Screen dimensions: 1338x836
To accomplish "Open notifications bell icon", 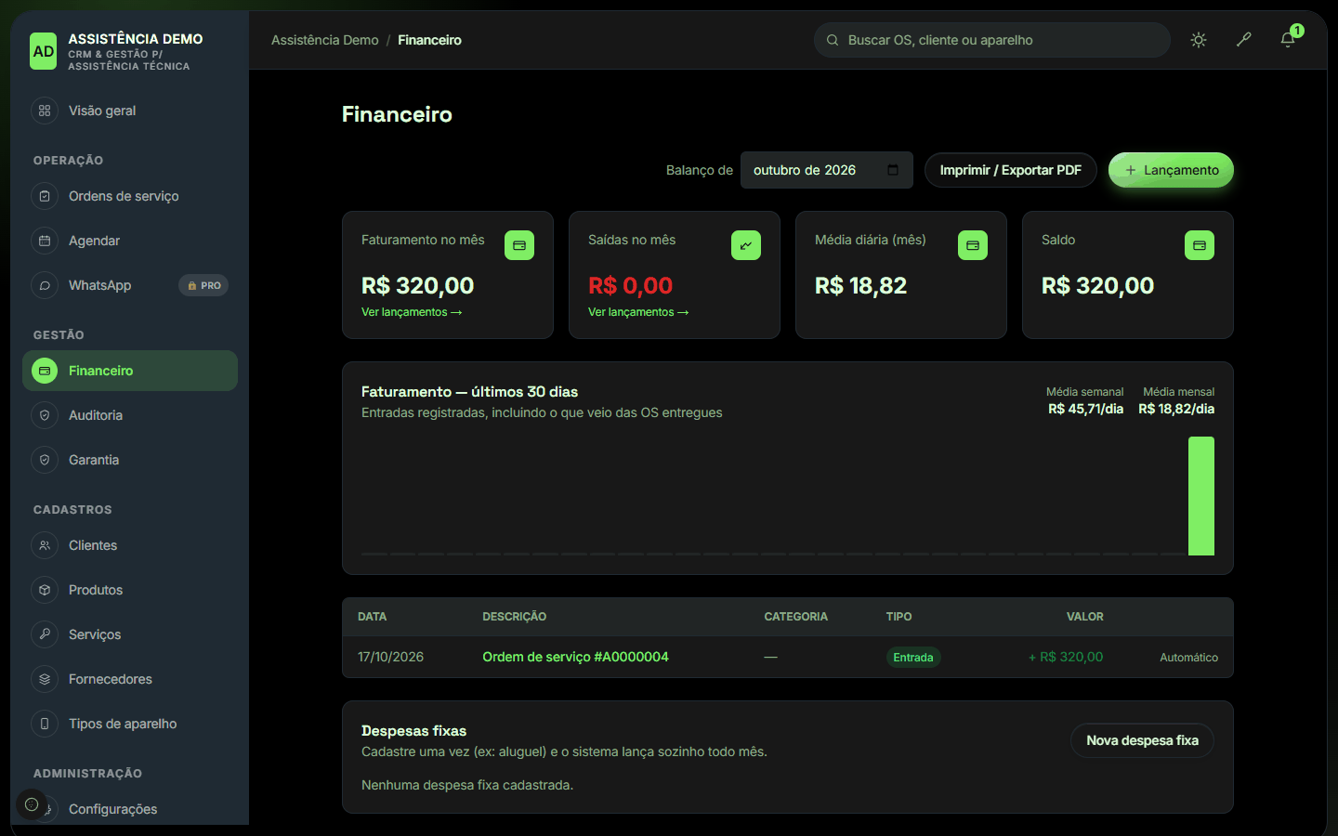I will [1288, 40].
